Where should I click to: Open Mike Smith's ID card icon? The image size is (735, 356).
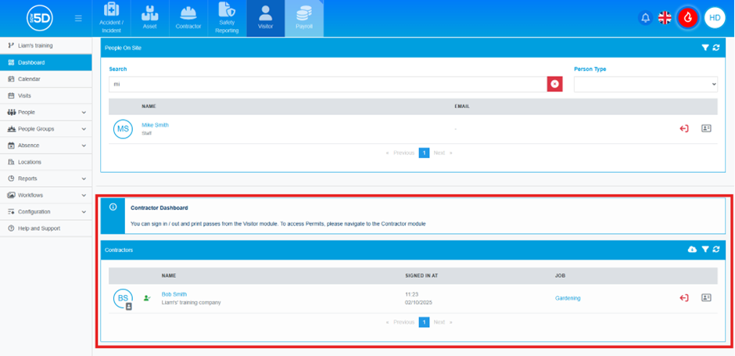706,129
